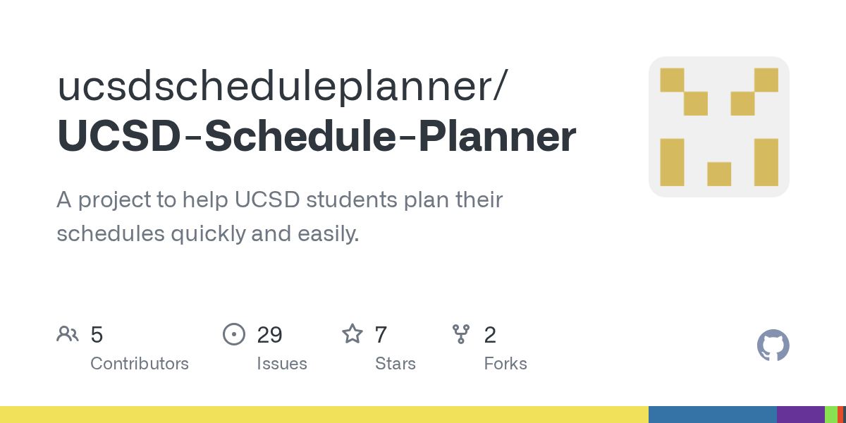Image resolution: width=846 pixels, height=423 pixels.
Task: Click the Stars label
Action: 396,364
